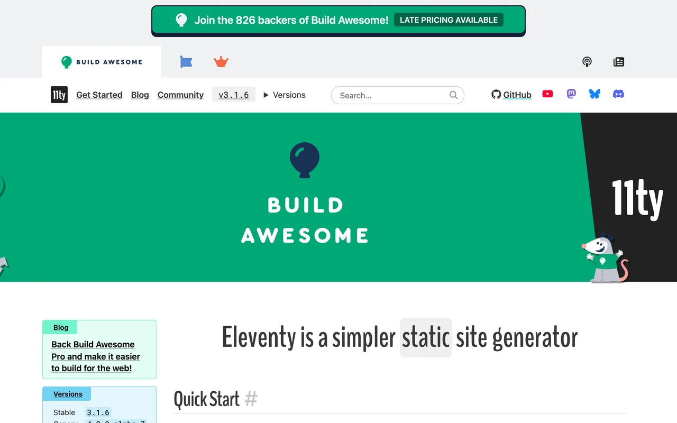Click the highlighted word static in headline
The width and height of the screenshot is (677, 423).
[x=426, y=338]
